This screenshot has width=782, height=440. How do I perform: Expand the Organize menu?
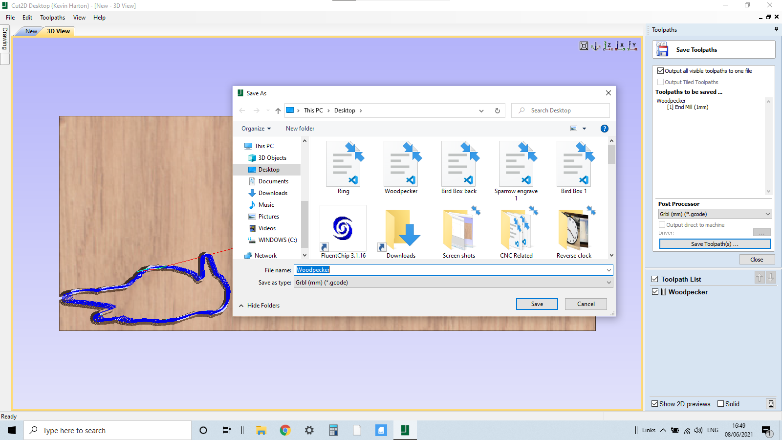pyautogui.click(x=256, y=128)
